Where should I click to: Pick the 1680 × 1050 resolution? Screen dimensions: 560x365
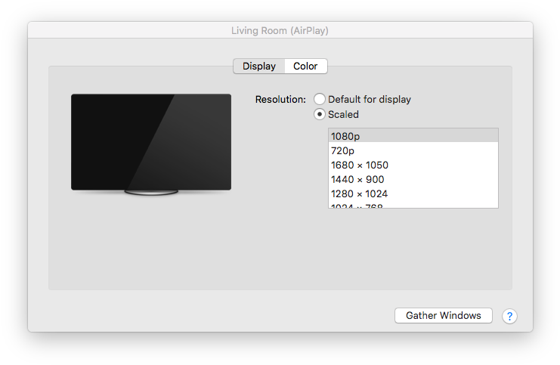[x=413, y=165]
